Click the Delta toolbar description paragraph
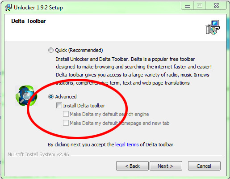Viewport: 230px width, 179px height. click(134, 71)
